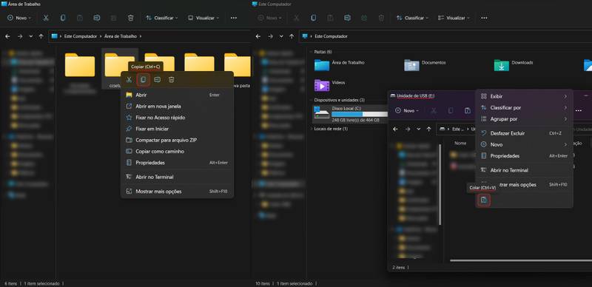592x287 pixels.
Task: Click the sidebar vertical scrollbar in USB window
Action: (x=439, y=184)
